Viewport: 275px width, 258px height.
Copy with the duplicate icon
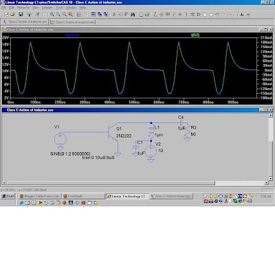pyautogui.click(x=120, y=14)
